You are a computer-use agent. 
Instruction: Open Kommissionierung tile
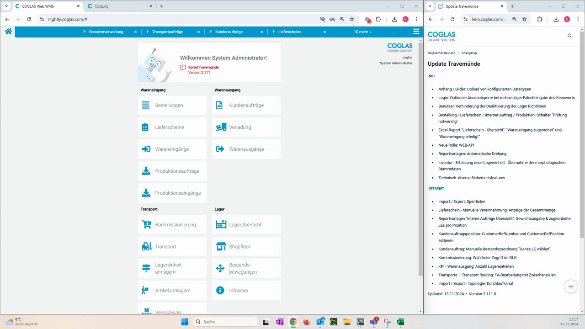(172, 224)
